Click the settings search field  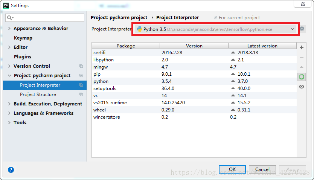pos(45,18)
